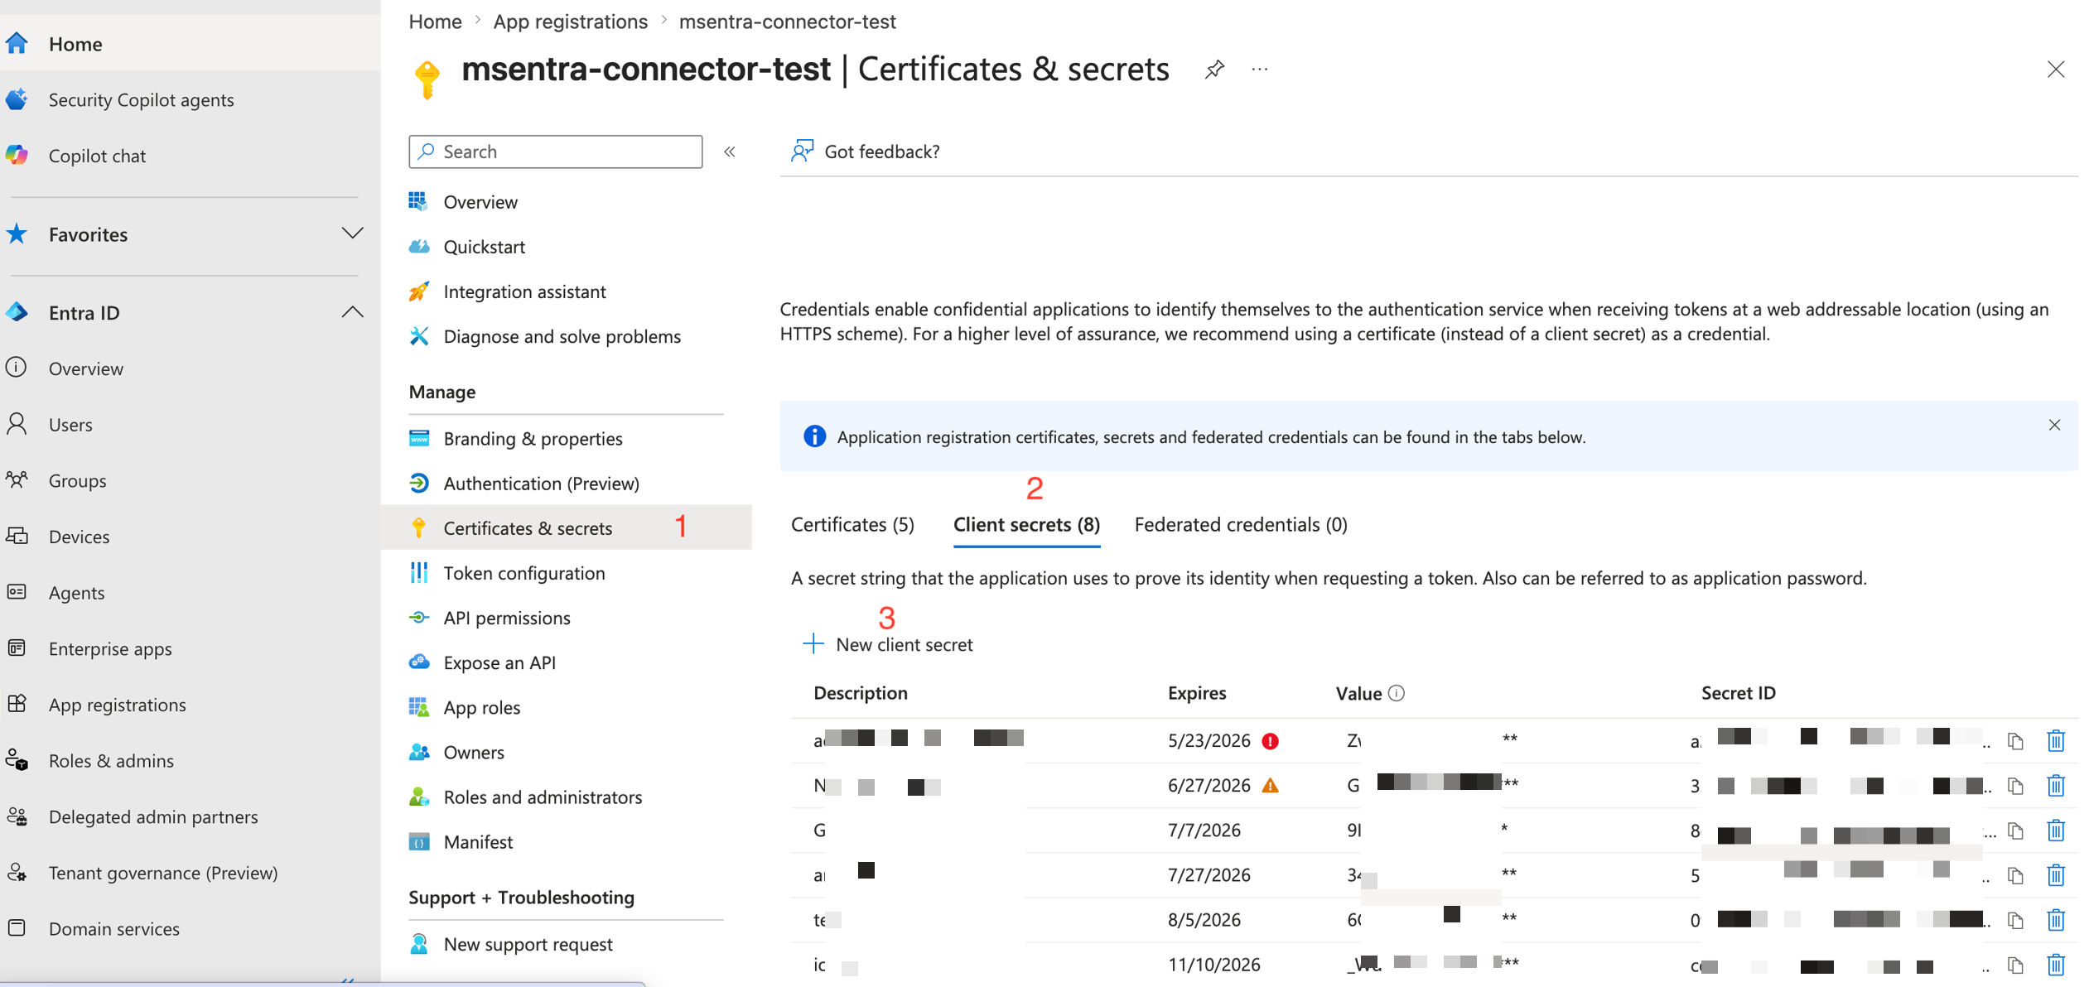The height and width of the screenshot is (987, 2089).
Task: Click the warning icon beside 6/27/2026
Action: 1270,785
